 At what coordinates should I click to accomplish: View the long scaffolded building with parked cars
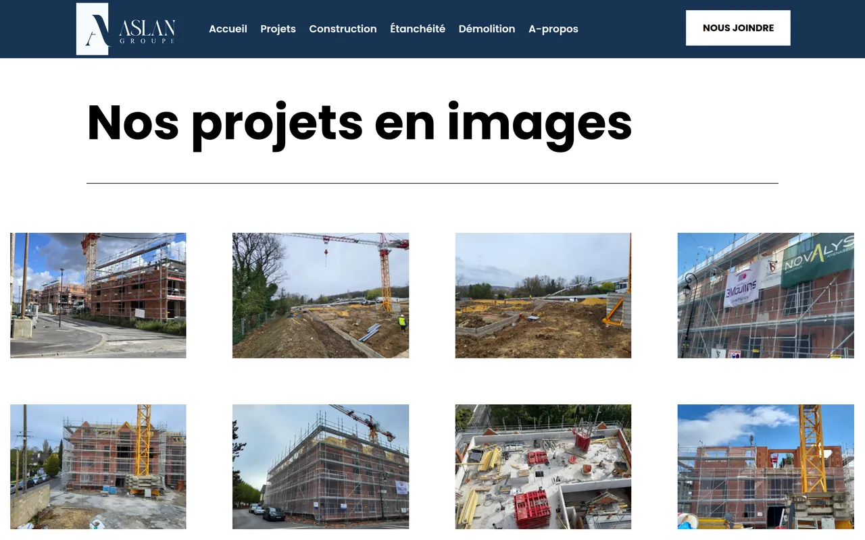coord(320,466)
